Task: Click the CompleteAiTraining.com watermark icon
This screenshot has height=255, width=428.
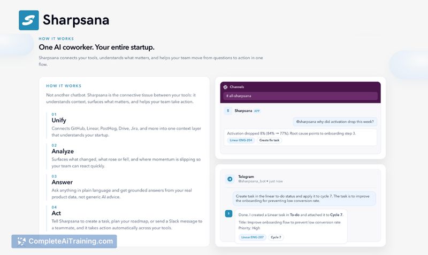Action: pyautogui.click(x=21, y=241)
